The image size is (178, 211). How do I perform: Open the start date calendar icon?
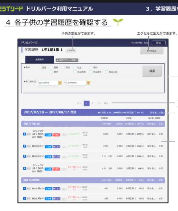coord(60,83)
